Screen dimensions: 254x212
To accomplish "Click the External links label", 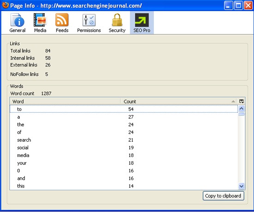I will (x=24, y=65).
